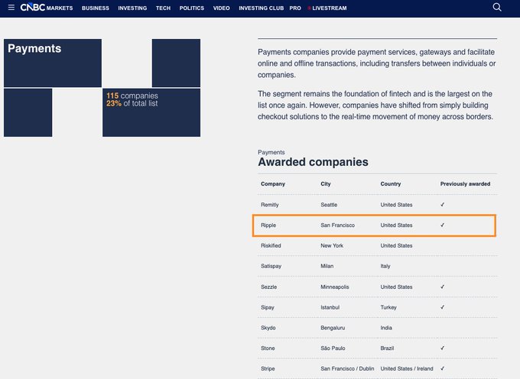Click the São Paulo city cell
Image resolution: width=520 pixels, height=379 pixels.
333,348
